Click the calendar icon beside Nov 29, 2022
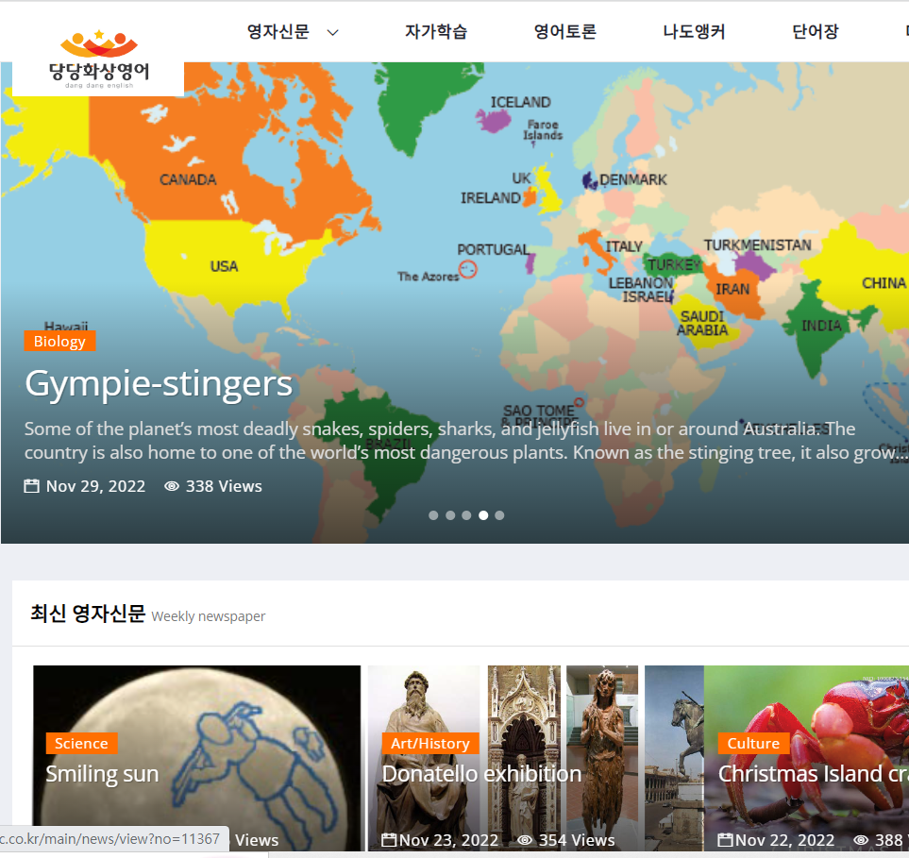This screenshot has height=858, width=909. pos(31,486)
